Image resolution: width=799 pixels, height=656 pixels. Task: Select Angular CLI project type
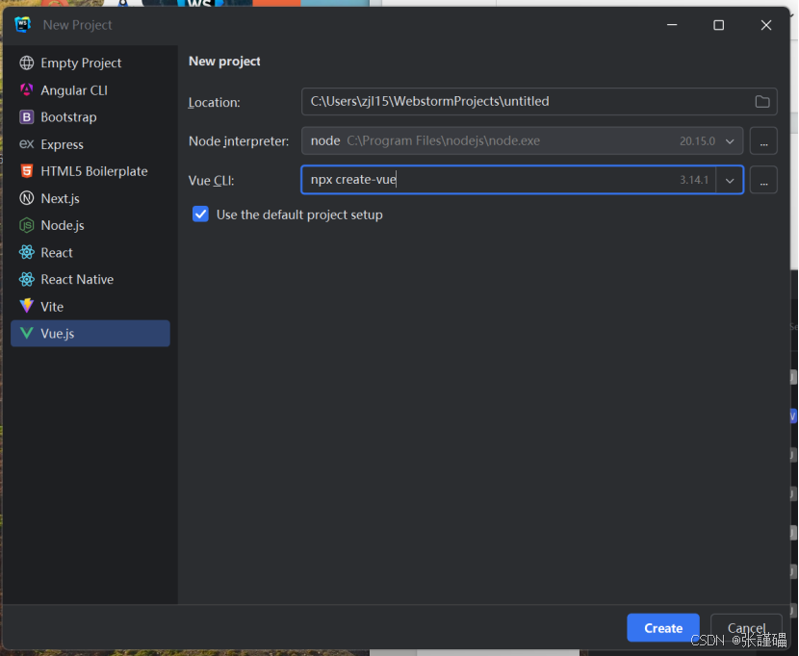(90, 90)
